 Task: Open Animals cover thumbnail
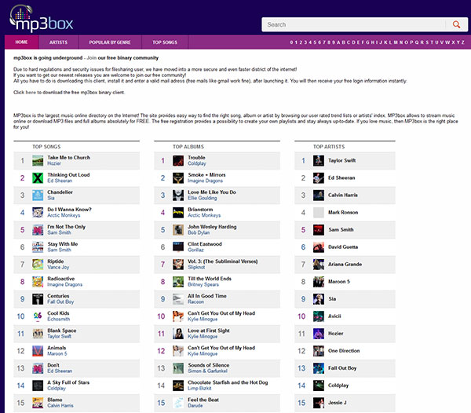[x=38, y=351]
